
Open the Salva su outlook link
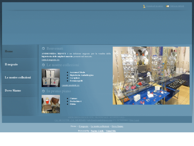(x=177, y=6)
